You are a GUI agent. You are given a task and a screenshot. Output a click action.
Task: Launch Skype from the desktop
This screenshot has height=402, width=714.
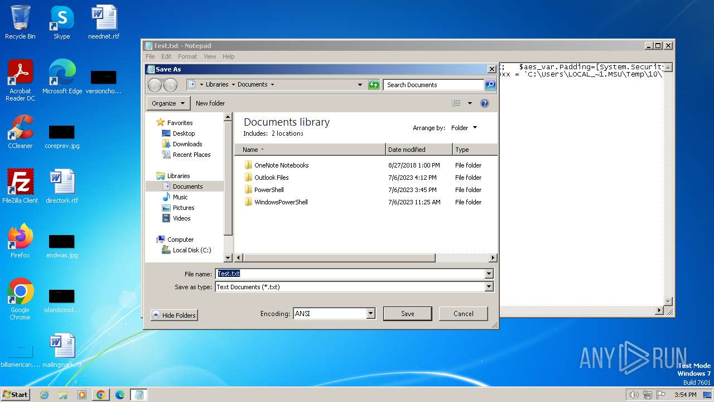pyautogui.click(x=61, y=22)
